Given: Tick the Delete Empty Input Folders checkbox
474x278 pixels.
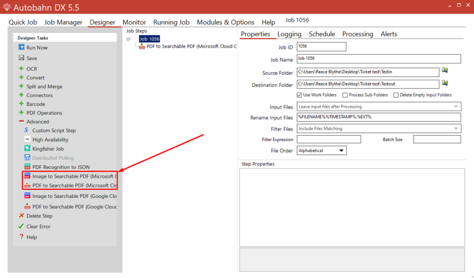Looking at the screenshot, I should (x=396, y=95).
